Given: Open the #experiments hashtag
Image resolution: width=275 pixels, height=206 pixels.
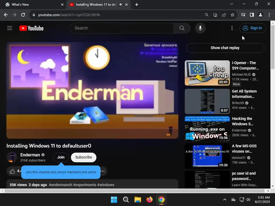Looking at the screenshot, I should tap(85, 185).
